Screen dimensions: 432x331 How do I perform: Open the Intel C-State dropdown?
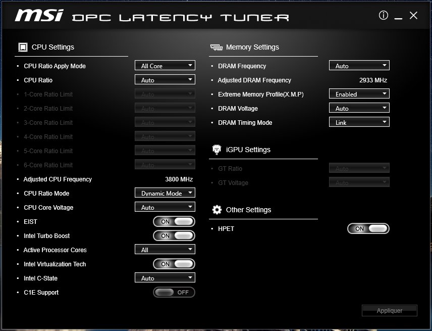click(165, 278)
